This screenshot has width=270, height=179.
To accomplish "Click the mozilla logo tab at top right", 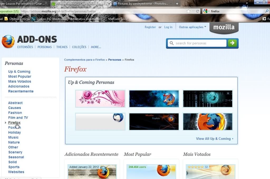I will pos(224,27).
